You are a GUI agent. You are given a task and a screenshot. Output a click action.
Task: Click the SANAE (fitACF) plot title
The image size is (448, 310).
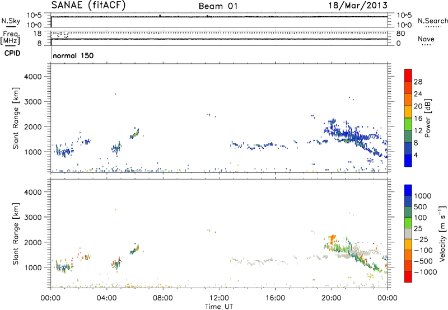[88, 5]
